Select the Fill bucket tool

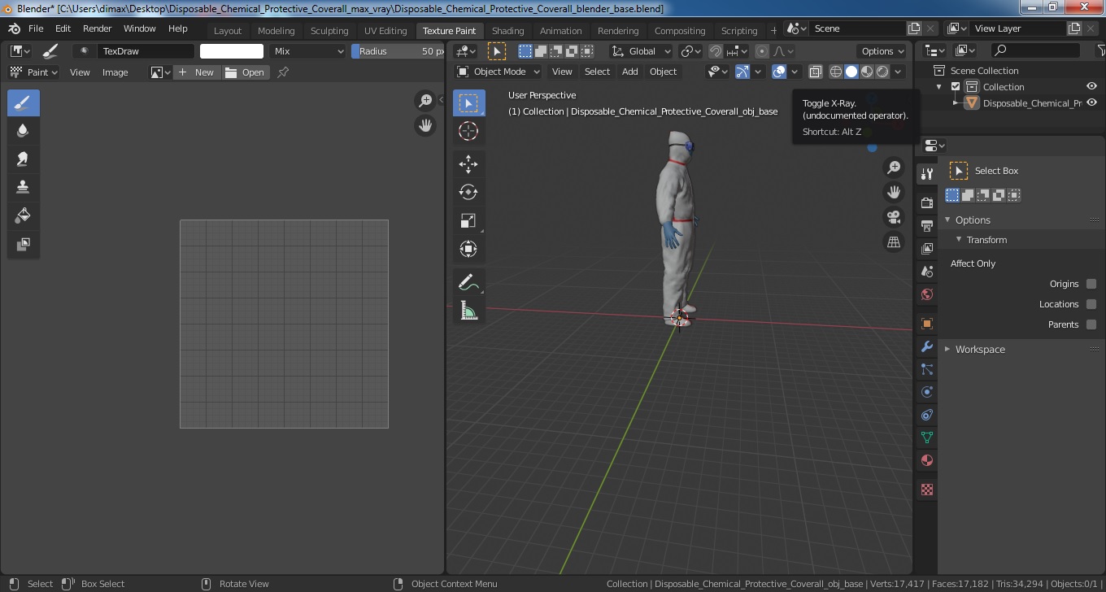tap(24, 216)
